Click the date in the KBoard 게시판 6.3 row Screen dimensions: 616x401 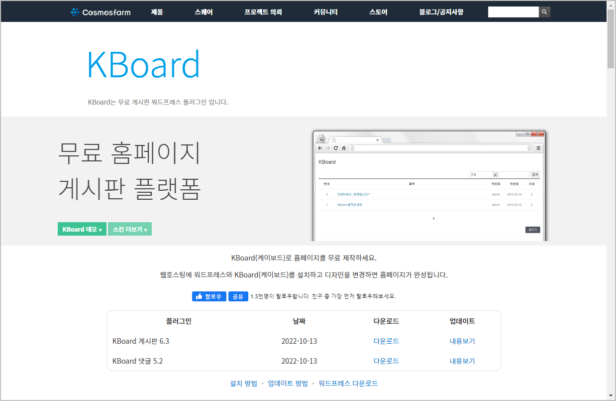299,341
